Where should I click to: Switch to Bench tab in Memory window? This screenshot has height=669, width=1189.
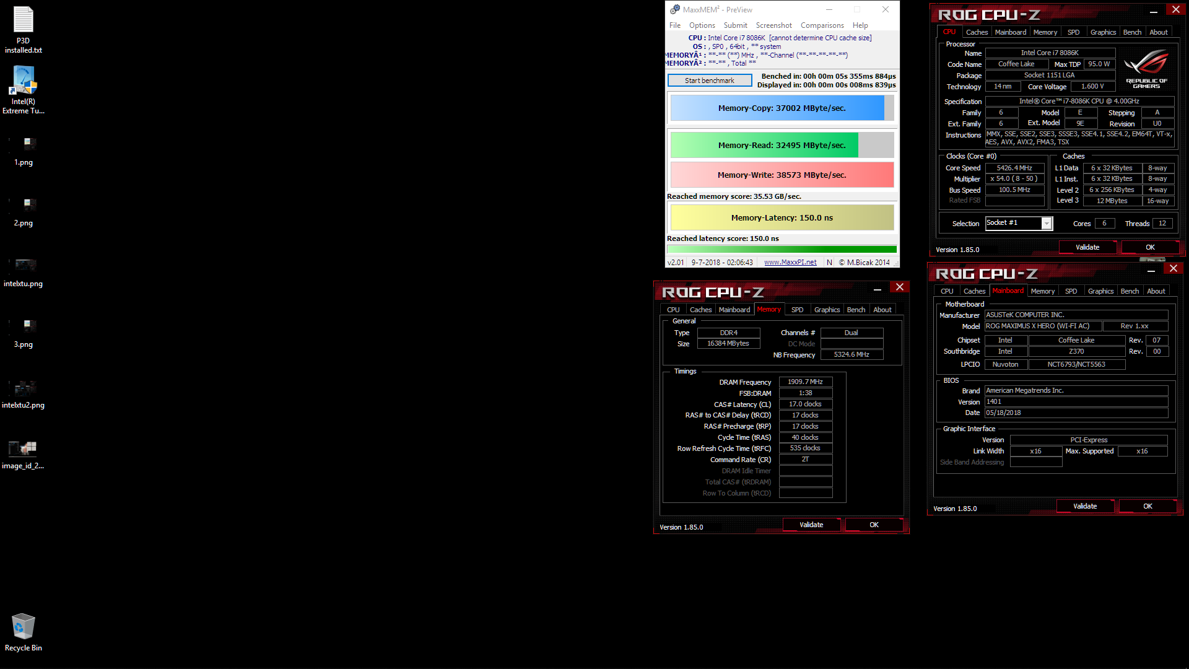(x=856, y=310)
